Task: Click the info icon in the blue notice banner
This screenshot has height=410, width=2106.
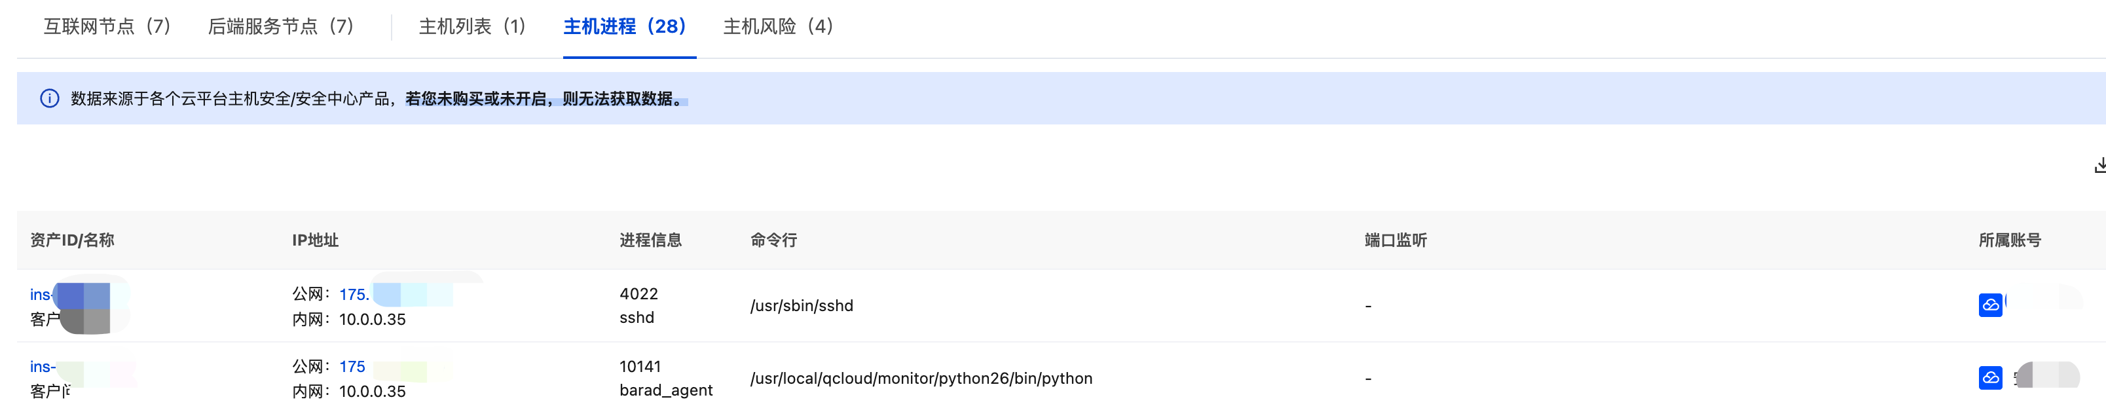Action: [x=50, y=99]
